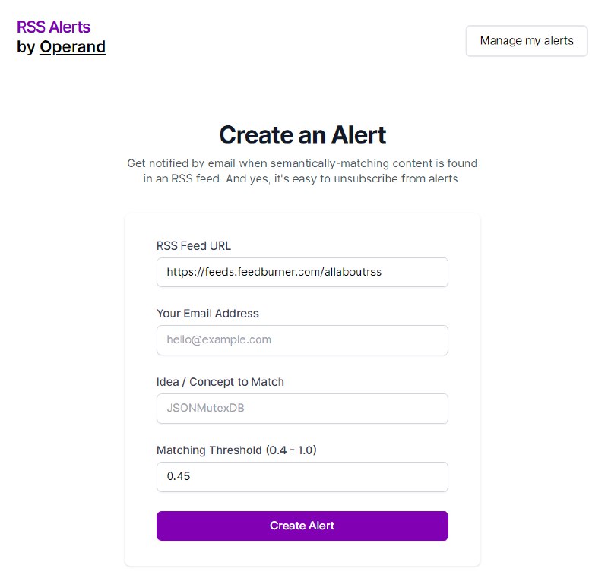This screenshot has width=608, height=581.
Task: Click the Manage my alerts button
Action: point(526,40)
